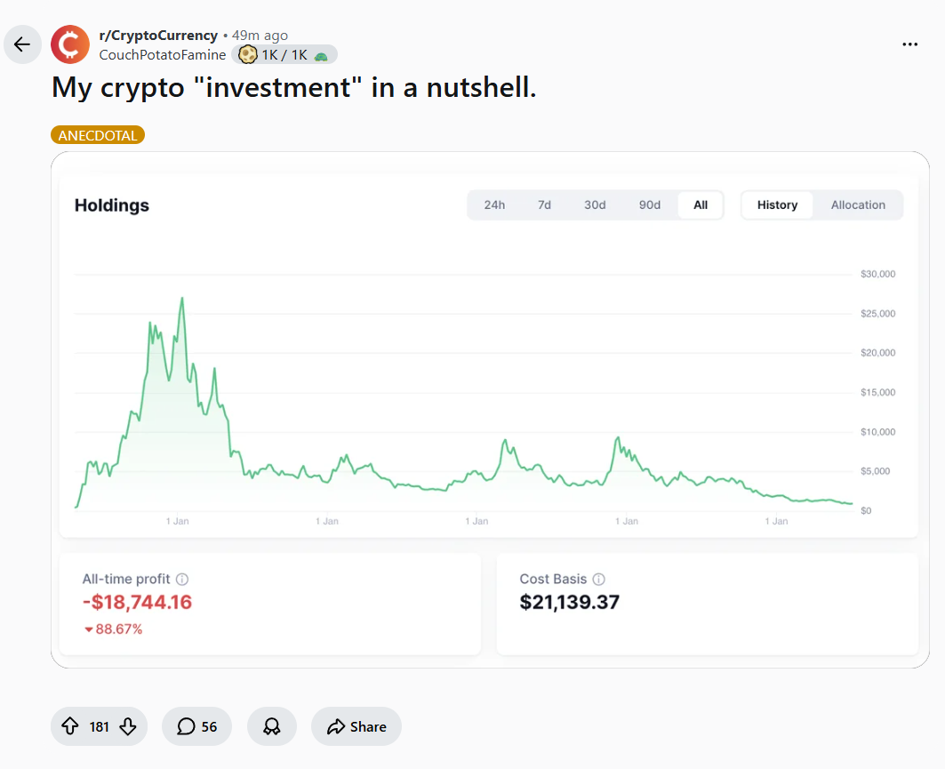
Task: Click the All-time profit info icon
Action: click(x=182, y=579)
